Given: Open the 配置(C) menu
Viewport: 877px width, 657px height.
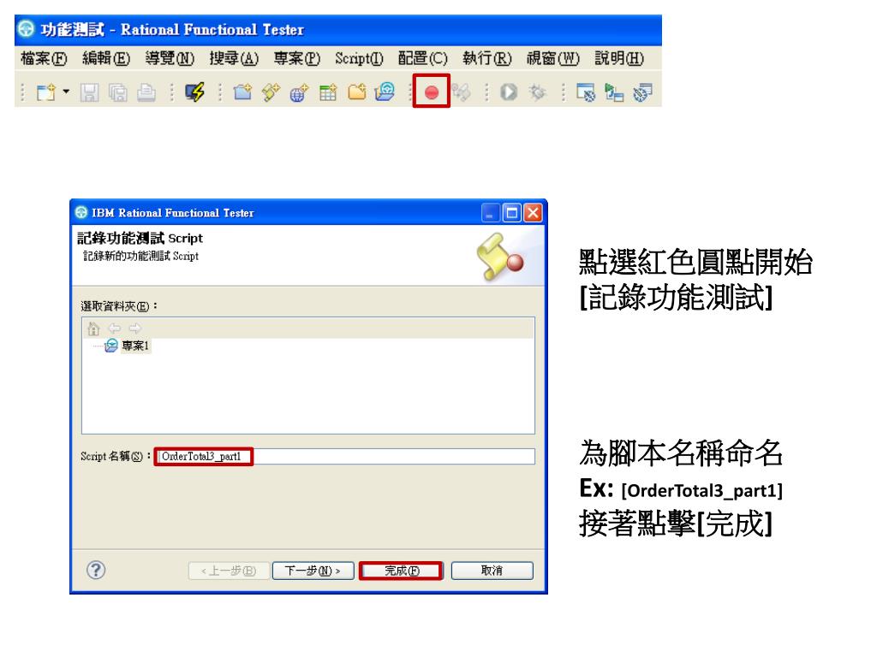Looking at the screenshot, I should [x=423, y=58].
